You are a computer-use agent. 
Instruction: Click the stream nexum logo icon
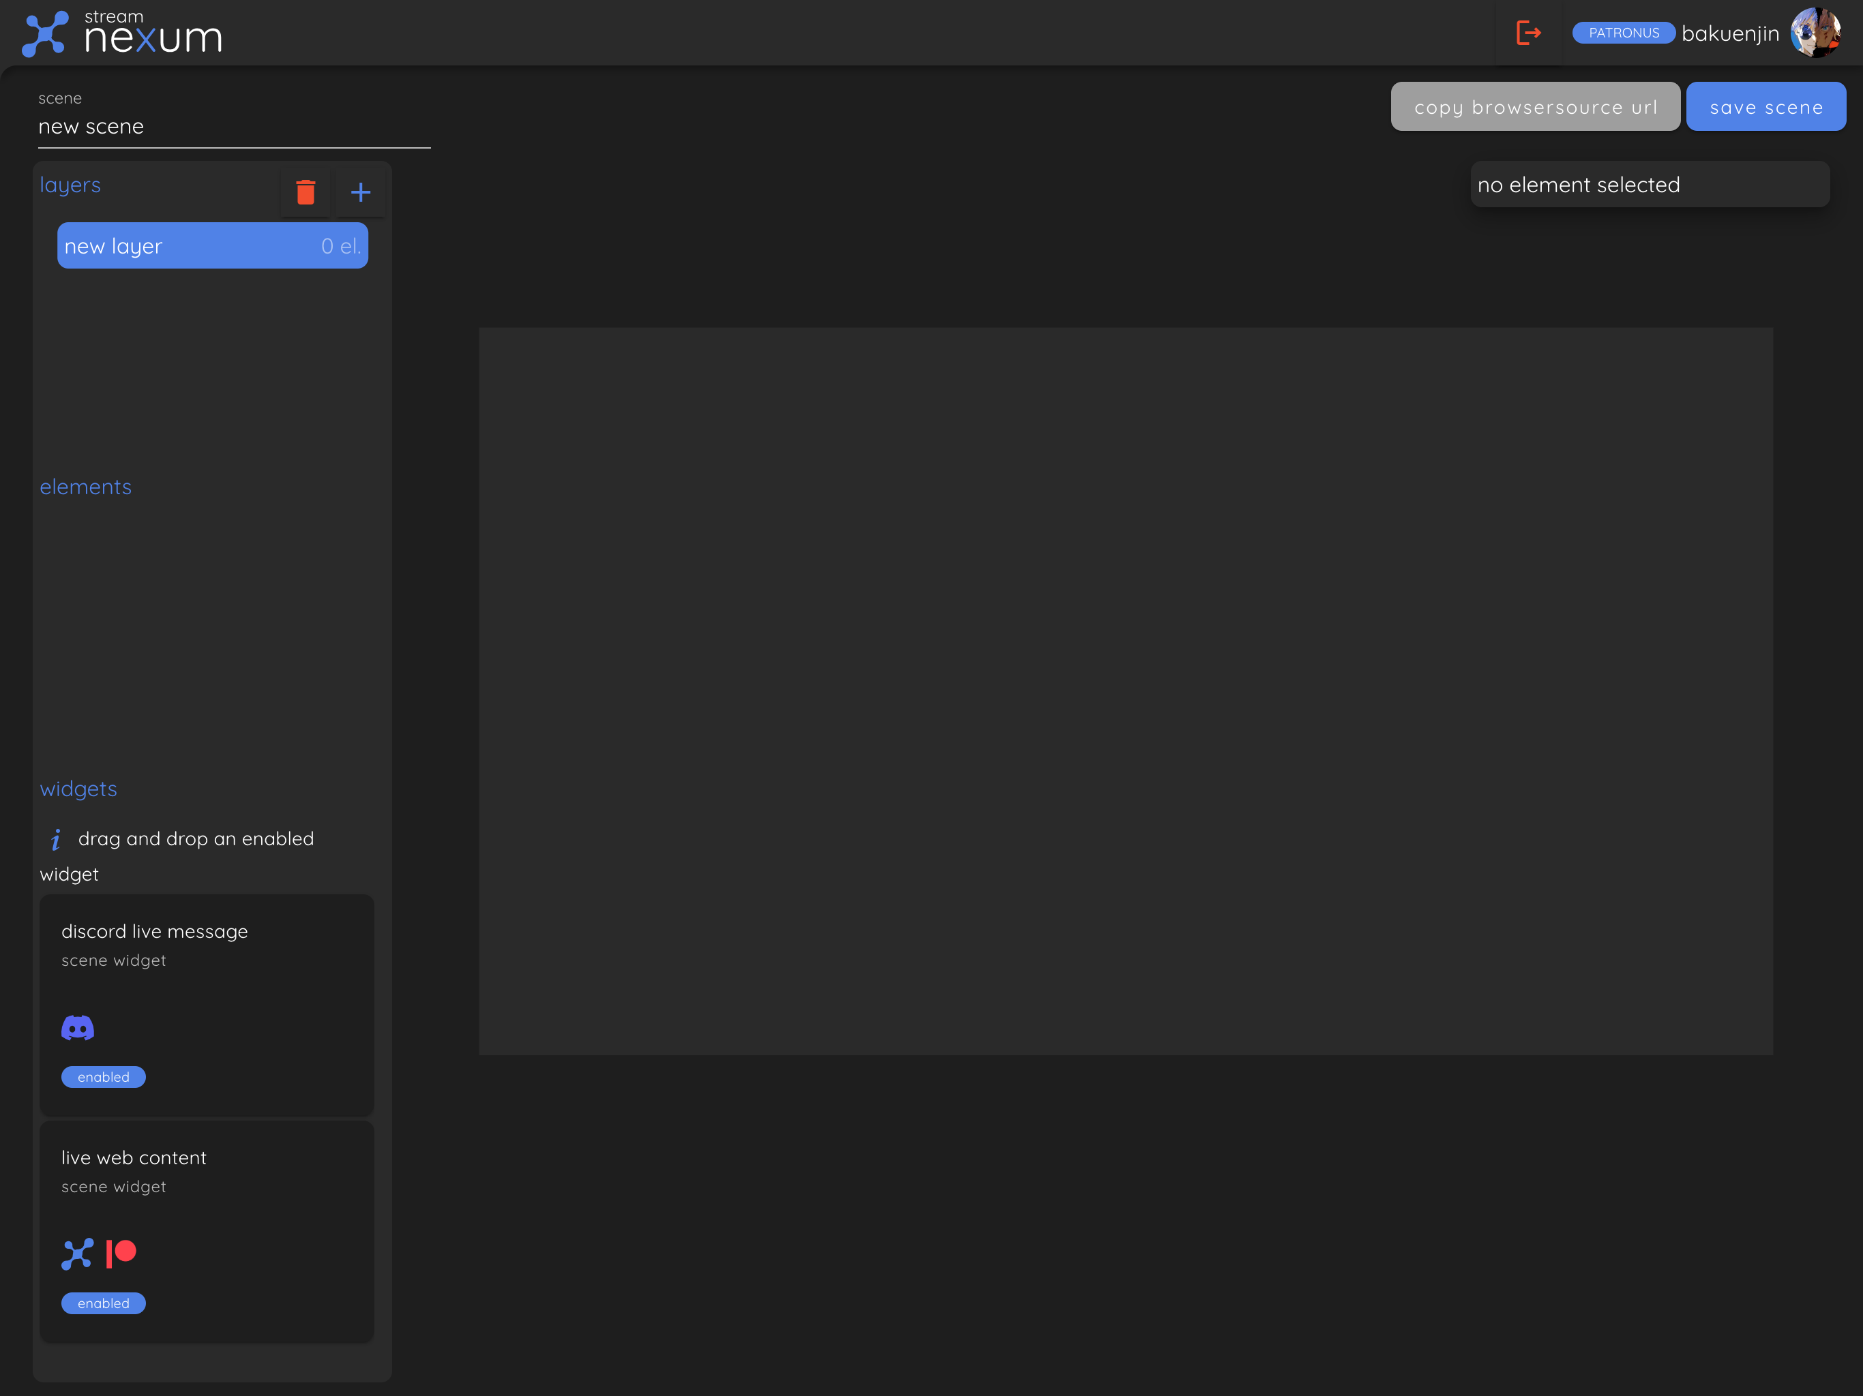[44, 33]
